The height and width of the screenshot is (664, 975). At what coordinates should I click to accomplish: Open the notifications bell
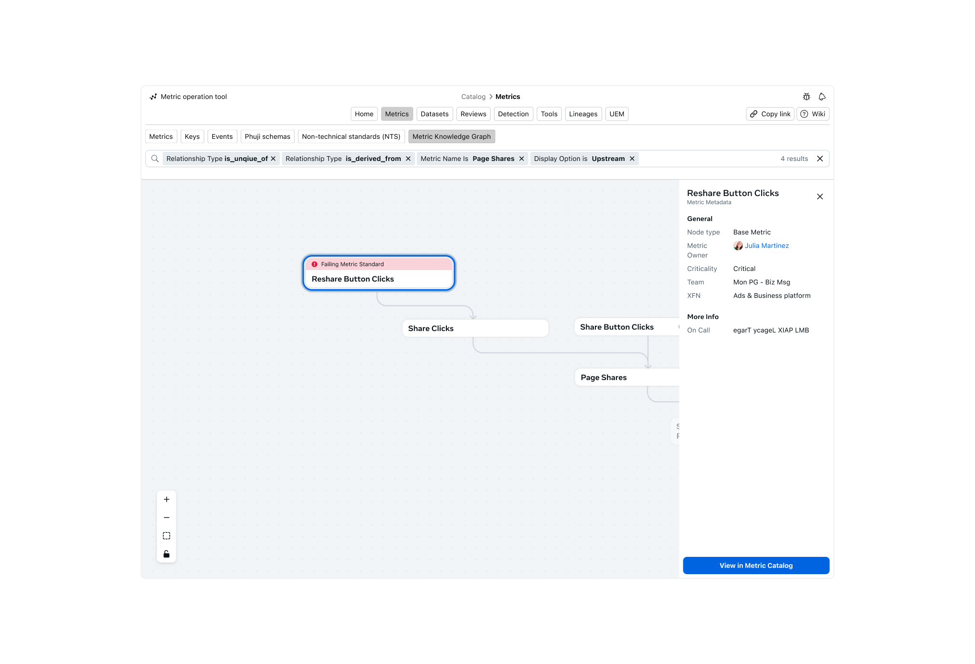(x=822, y=97)
